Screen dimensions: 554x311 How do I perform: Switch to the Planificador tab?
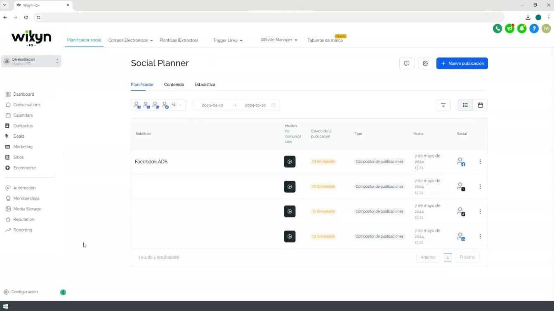pos(142,85)
